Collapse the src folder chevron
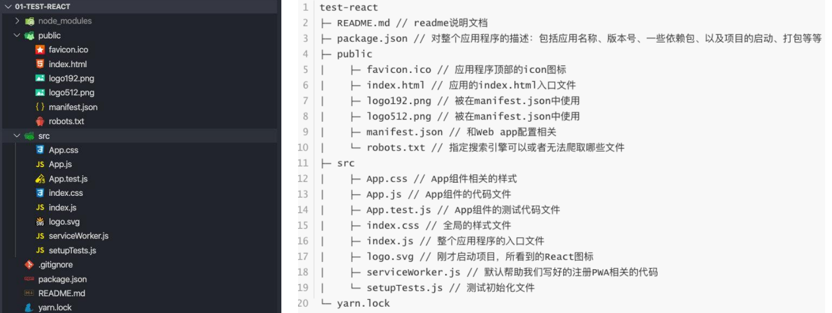The image size is (832, 313). [17, 136]
